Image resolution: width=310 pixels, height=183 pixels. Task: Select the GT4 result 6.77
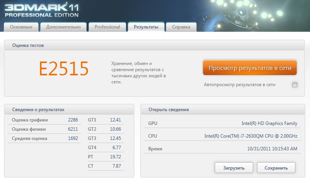117,148
